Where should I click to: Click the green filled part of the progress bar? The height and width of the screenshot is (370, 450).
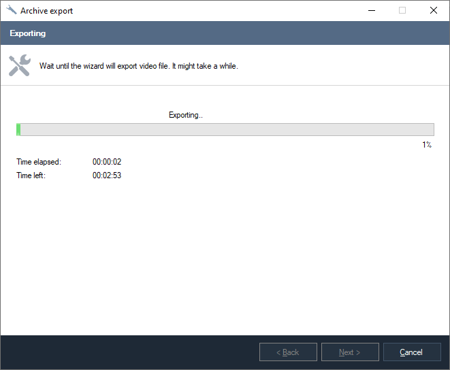coord(18,130)
